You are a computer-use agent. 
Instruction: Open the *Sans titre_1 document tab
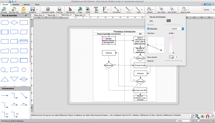click(51, 15)
